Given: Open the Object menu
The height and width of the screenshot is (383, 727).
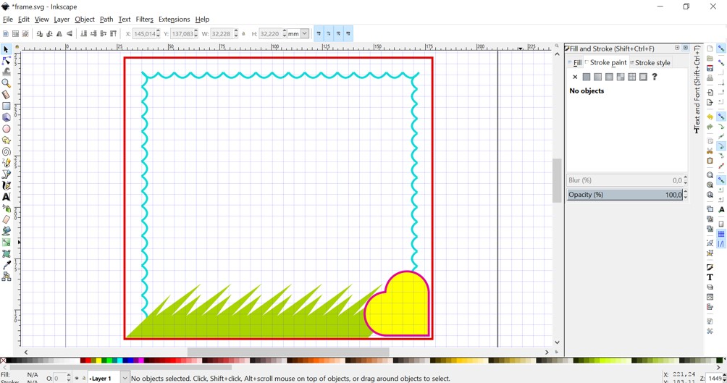Looking at the screenshot, I should point(85,19).
